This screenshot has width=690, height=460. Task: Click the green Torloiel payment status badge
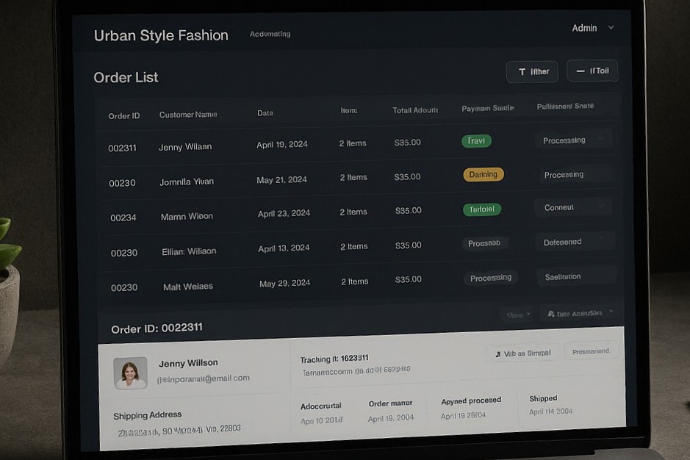click(x=481, y=209)
